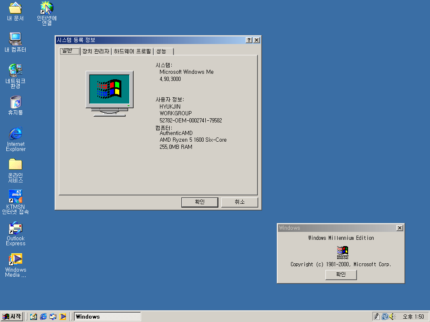Image resolution: width=430 pixels, height=322 pixels.
Task: Click the network connection tray icon
Action: [385, 317]
